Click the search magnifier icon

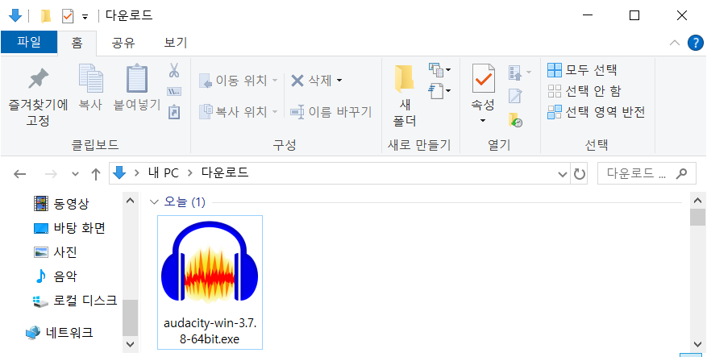pyautogui.click(x=682, y=173)
